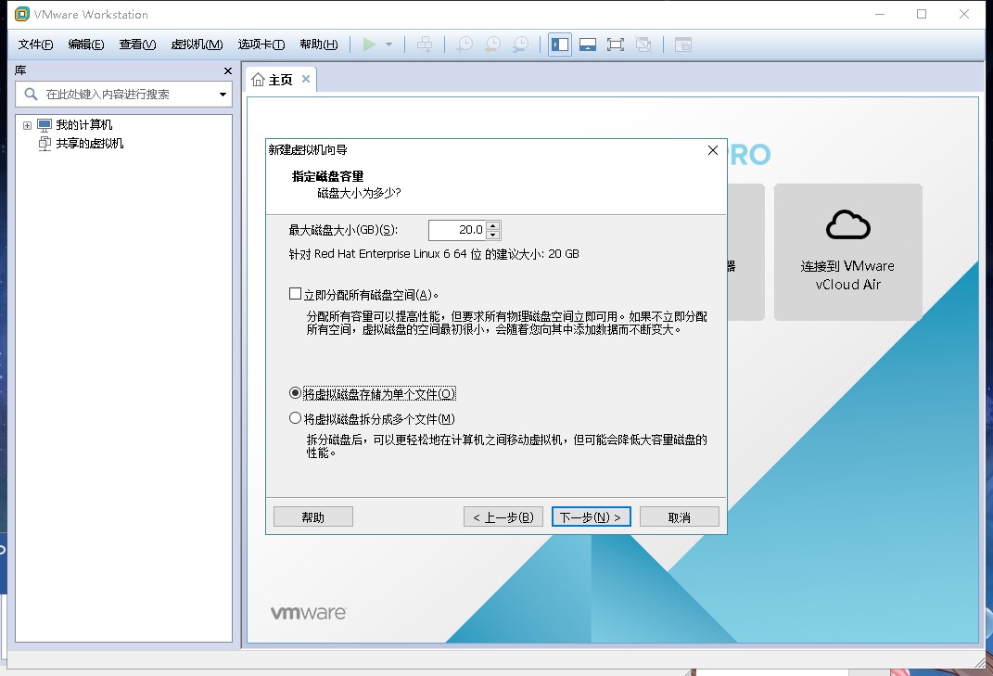
Task: Click the VMware Workstation title bar icon
Action: coord(22,14)
